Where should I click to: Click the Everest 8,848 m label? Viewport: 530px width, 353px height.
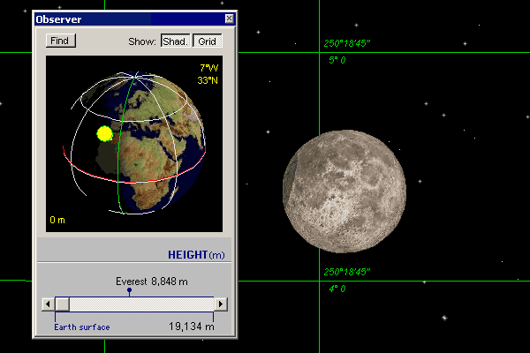(151, 282)
